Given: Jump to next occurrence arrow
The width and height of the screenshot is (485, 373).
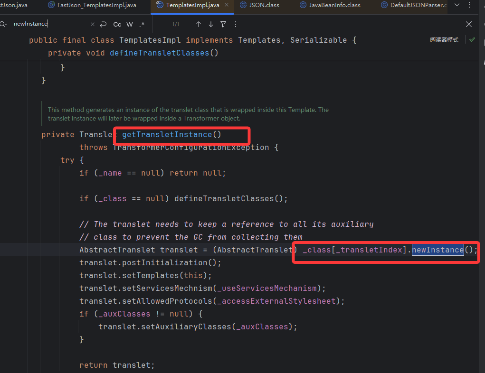Looking at the screenshot, I should click(211, 24).
